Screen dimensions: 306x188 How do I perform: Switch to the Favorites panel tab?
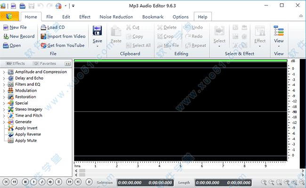point(45,64)
